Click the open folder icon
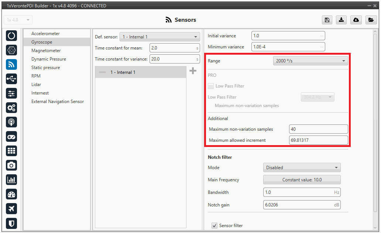Viewport: 381px width, 233px height. pos(371,20)
